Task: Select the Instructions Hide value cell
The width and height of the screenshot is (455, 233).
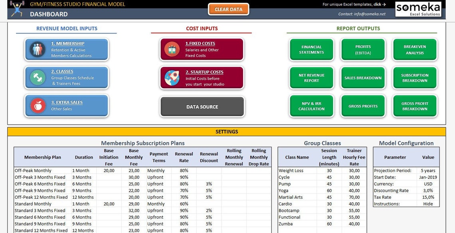Action: click(x=428, y=204)
